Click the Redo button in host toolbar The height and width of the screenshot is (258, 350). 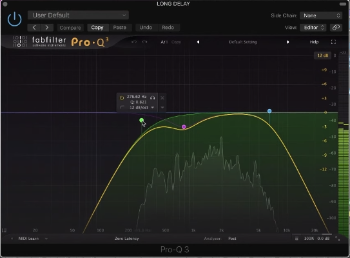(x=168, y=28)
